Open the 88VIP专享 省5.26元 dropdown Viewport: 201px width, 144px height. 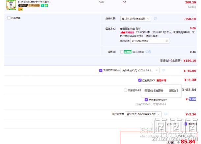[143, 114]
